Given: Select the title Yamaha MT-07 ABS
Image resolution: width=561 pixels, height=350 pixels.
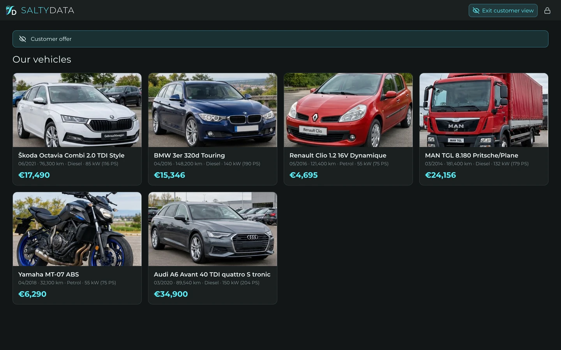Looking at the screenshot, I should coord(49,274).
